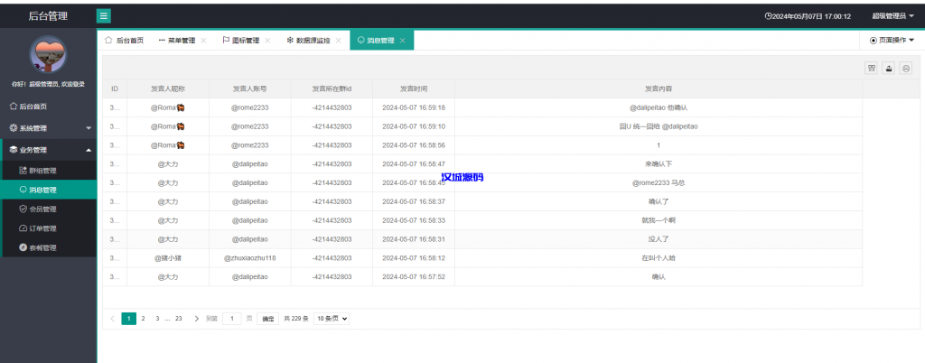Open 会员管理 in sidebar
The image size is (925, 363).
click(43, 209)
